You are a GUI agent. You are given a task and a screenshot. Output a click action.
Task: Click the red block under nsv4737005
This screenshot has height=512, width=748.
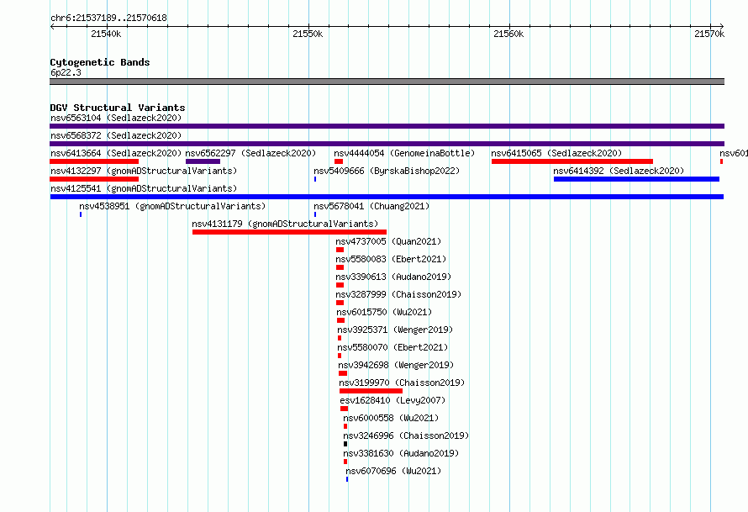tap(340, 250)
